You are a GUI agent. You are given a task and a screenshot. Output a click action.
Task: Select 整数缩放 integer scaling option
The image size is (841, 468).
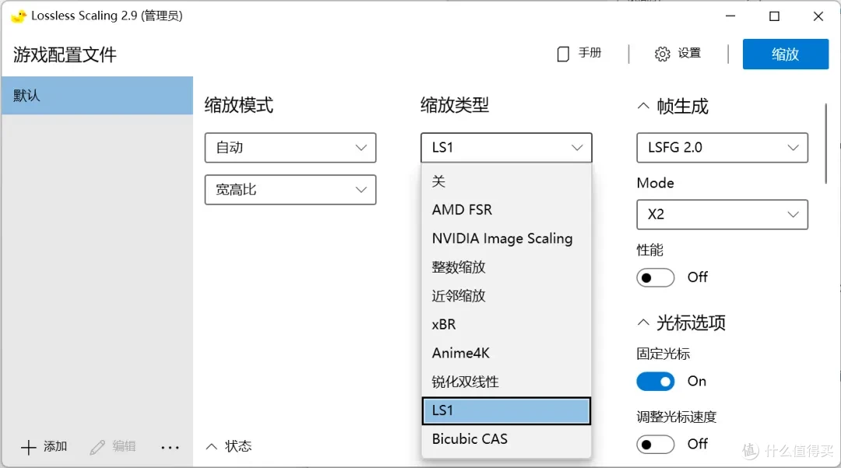tap(506, 267)
